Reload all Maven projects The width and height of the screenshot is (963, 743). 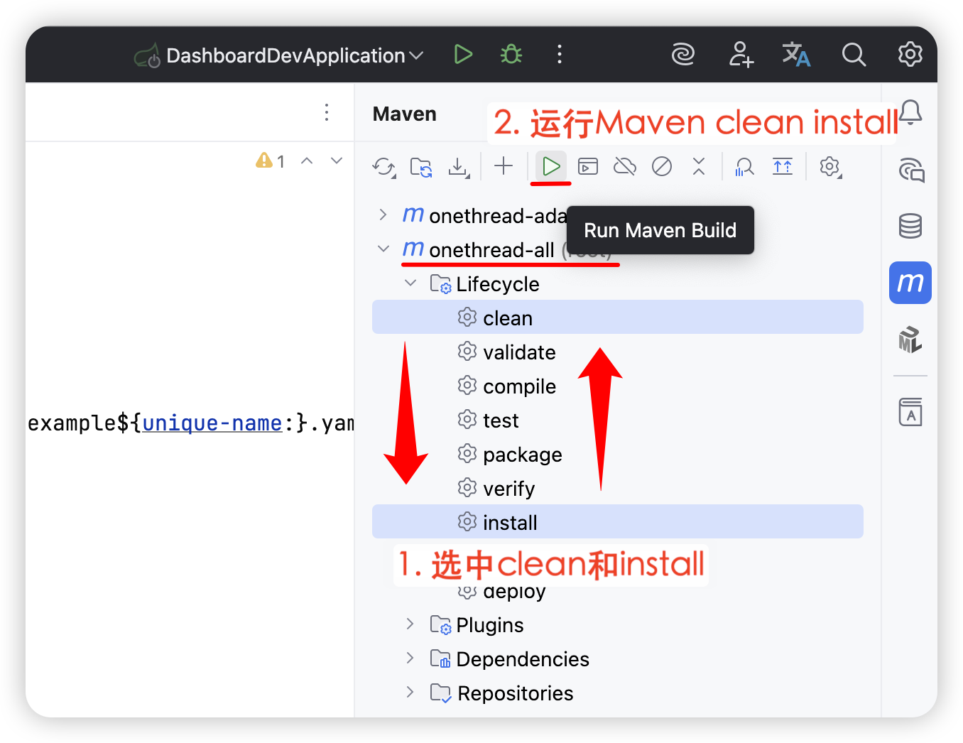click(x=384, y=167)
